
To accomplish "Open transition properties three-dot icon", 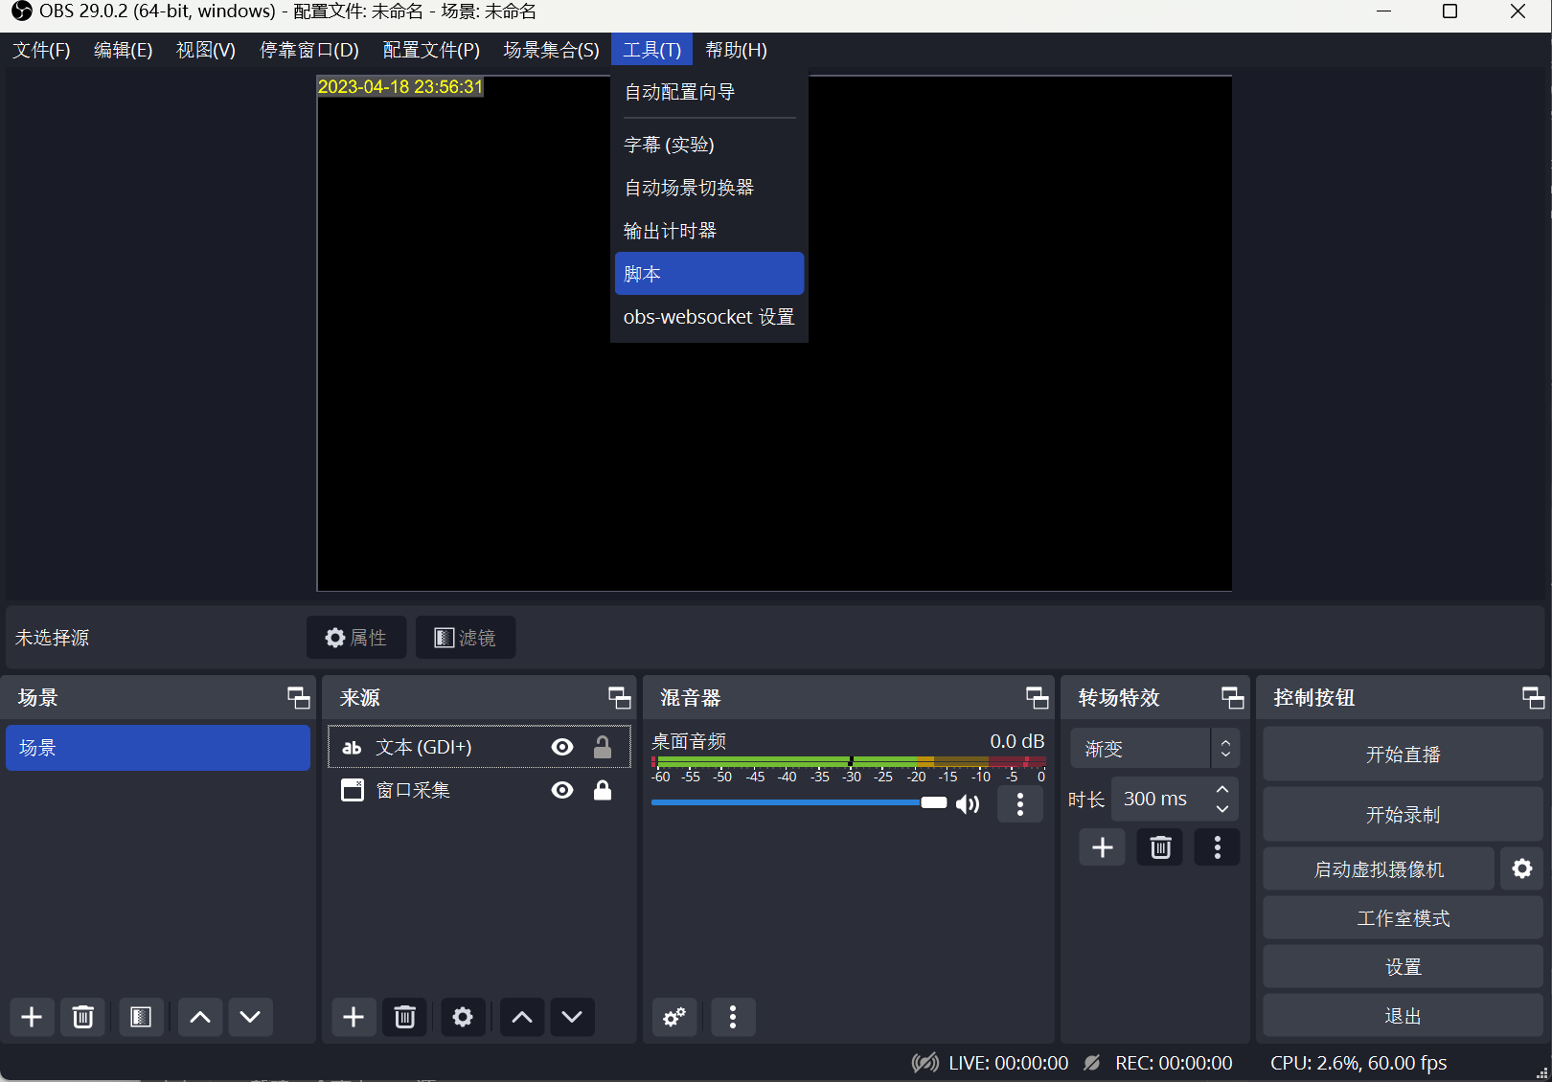I will 1218,847.
